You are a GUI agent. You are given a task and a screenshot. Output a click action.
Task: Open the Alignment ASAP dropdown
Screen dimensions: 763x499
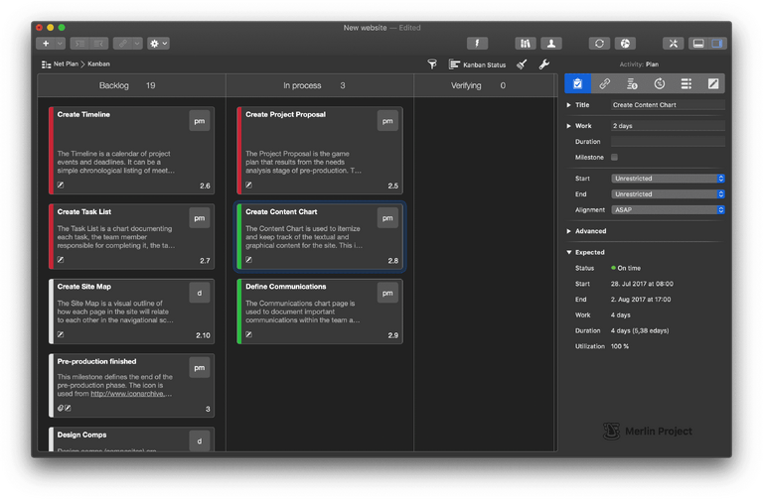[668, 210]
